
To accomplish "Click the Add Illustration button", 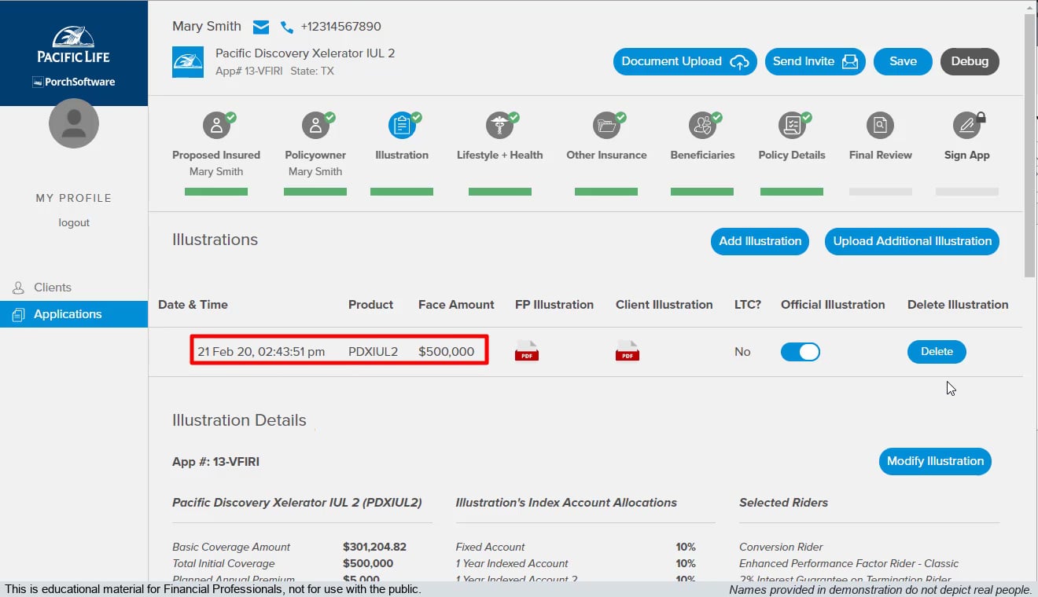I will click(x=760, y=241).
